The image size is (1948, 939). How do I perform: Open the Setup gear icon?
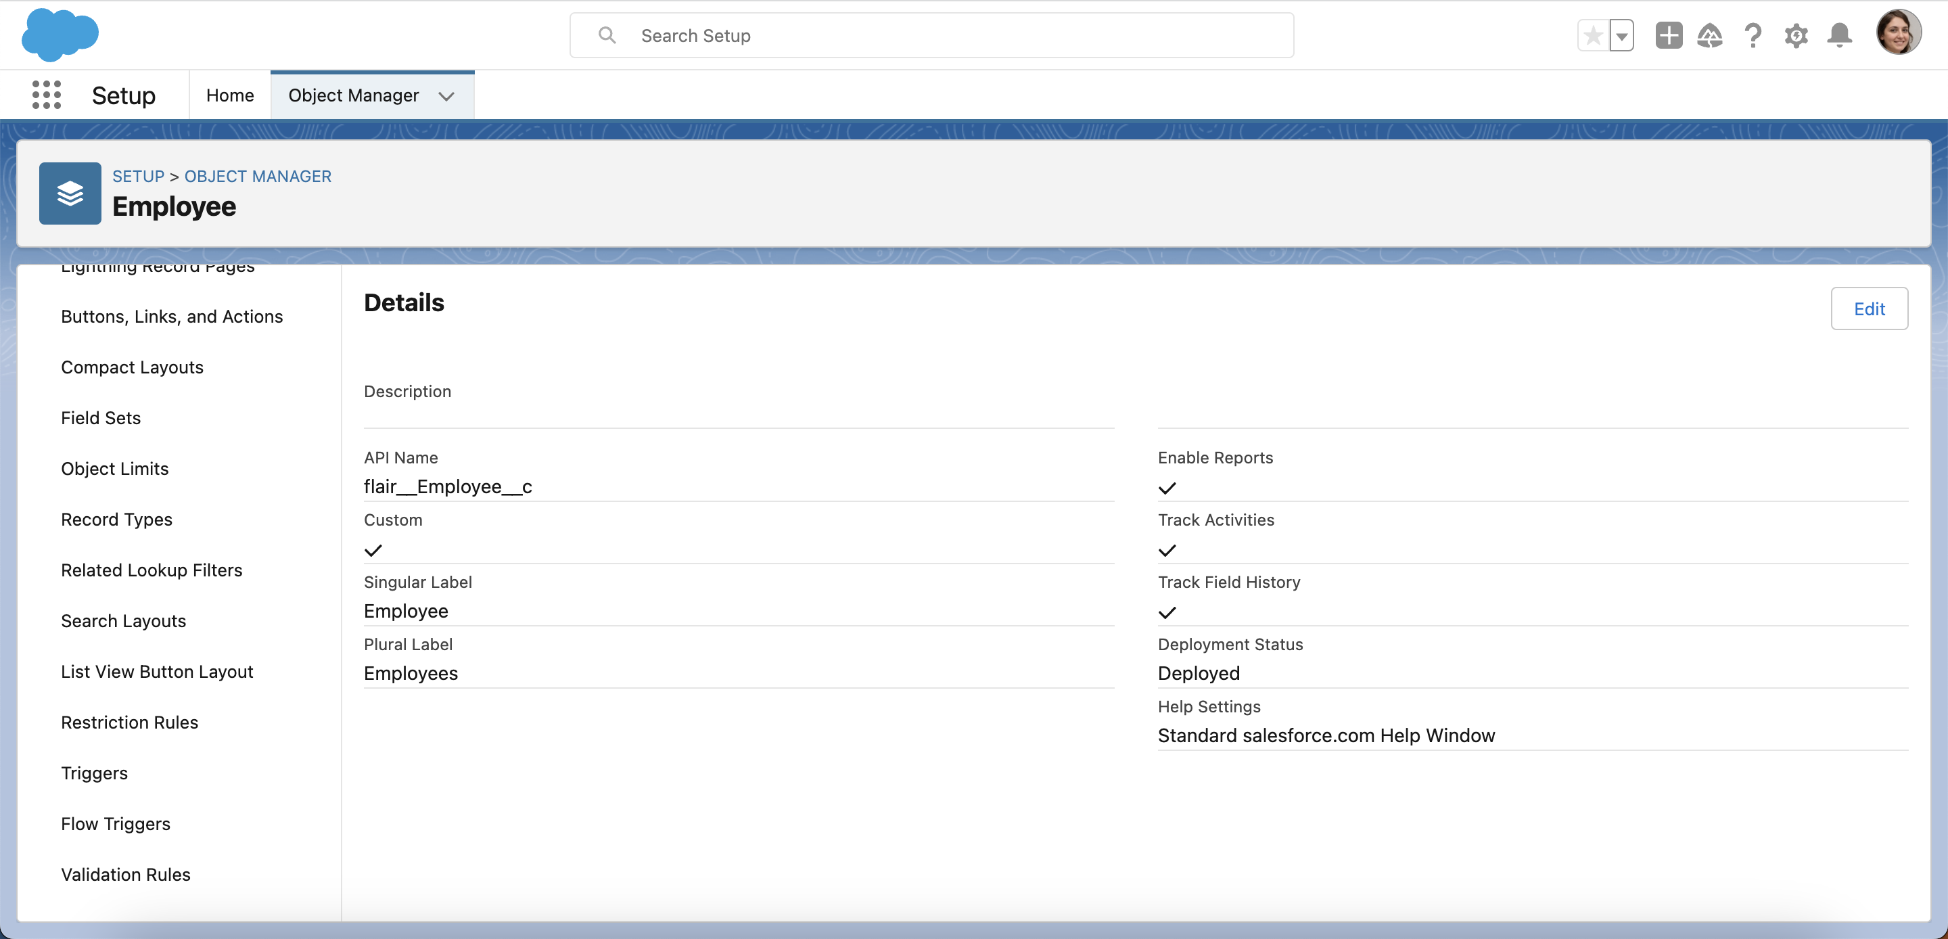tap(1796, 36)
